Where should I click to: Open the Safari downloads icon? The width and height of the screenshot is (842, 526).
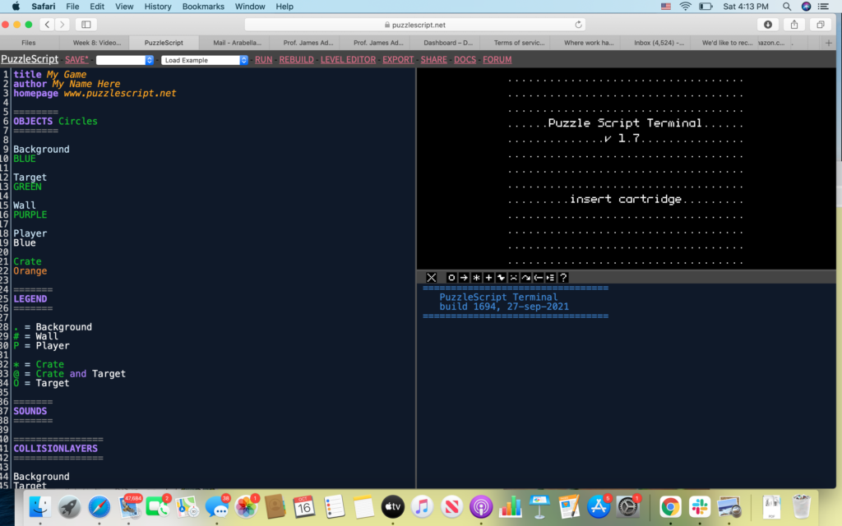(x=768, y=25)
